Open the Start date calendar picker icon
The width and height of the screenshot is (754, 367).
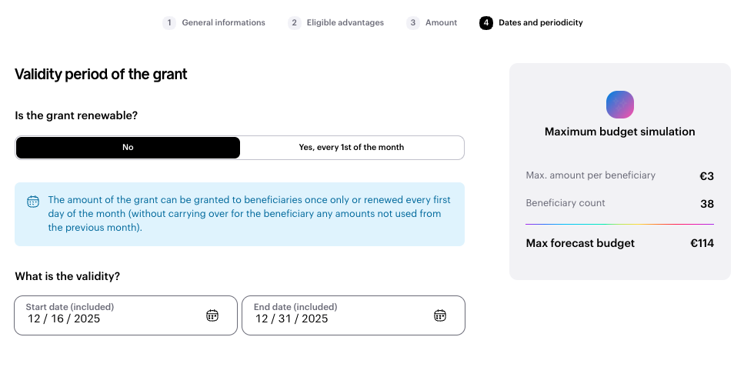tap(212, 315)
